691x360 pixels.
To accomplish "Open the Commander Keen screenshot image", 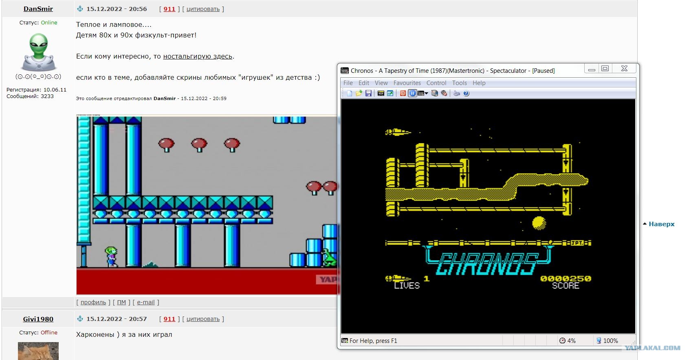I will click(207, 205).
